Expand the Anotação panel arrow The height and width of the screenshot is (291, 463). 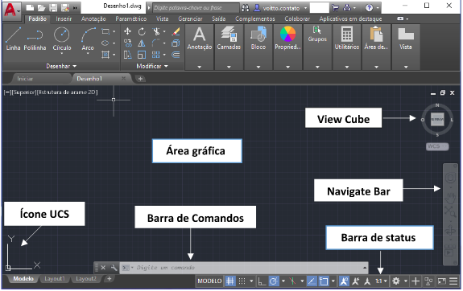coord(200,67)
